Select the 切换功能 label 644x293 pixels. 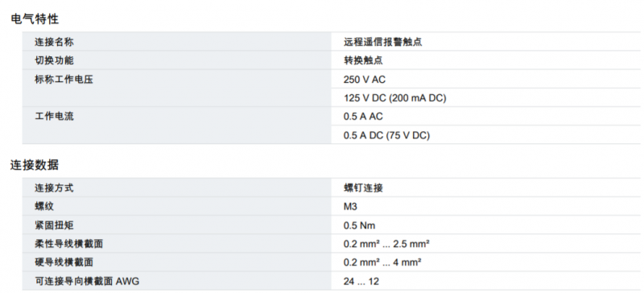pos(54,60)
